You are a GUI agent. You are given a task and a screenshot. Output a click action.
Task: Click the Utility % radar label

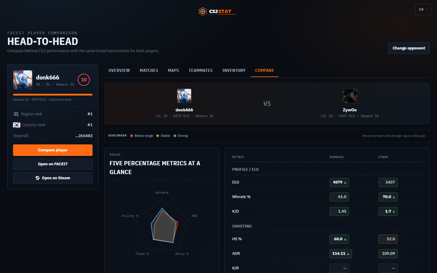[130, 216]
